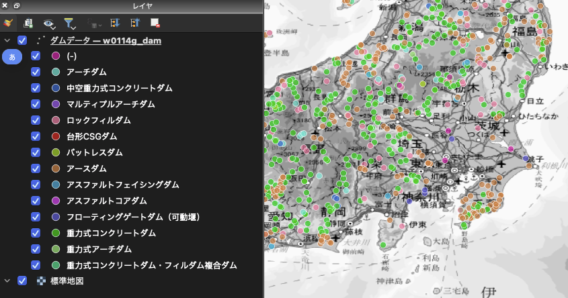Click the raster icon beside 標準地図
Image resolution: width=568 pixels, height=298 pixels.
pyautogui.click(x=41, y=281)
